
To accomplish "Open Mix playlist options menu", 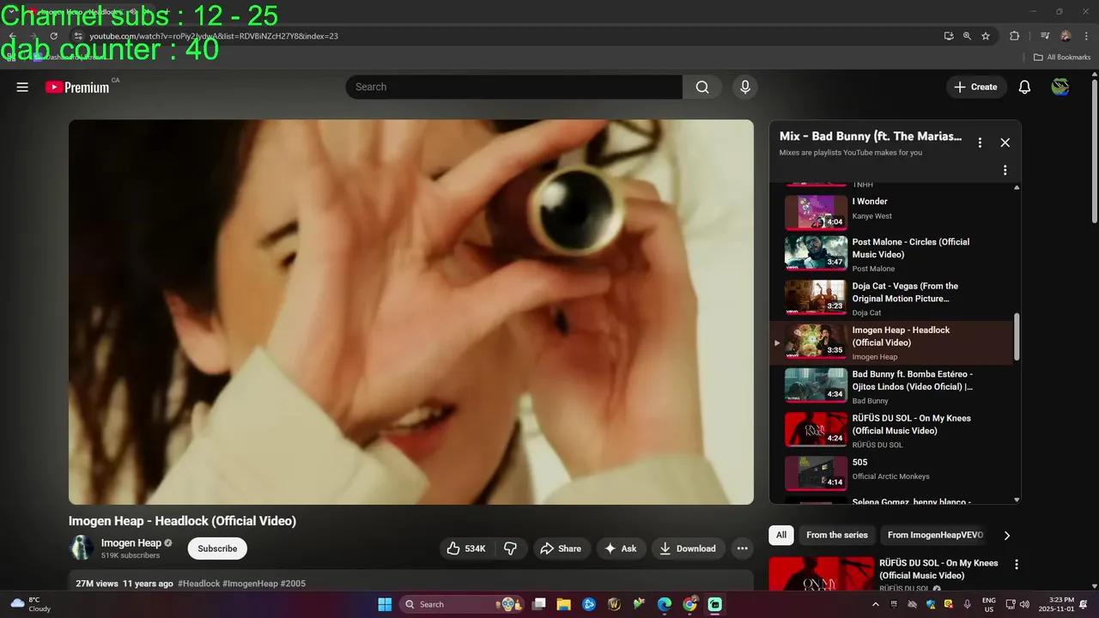I will tap(980, 142).
